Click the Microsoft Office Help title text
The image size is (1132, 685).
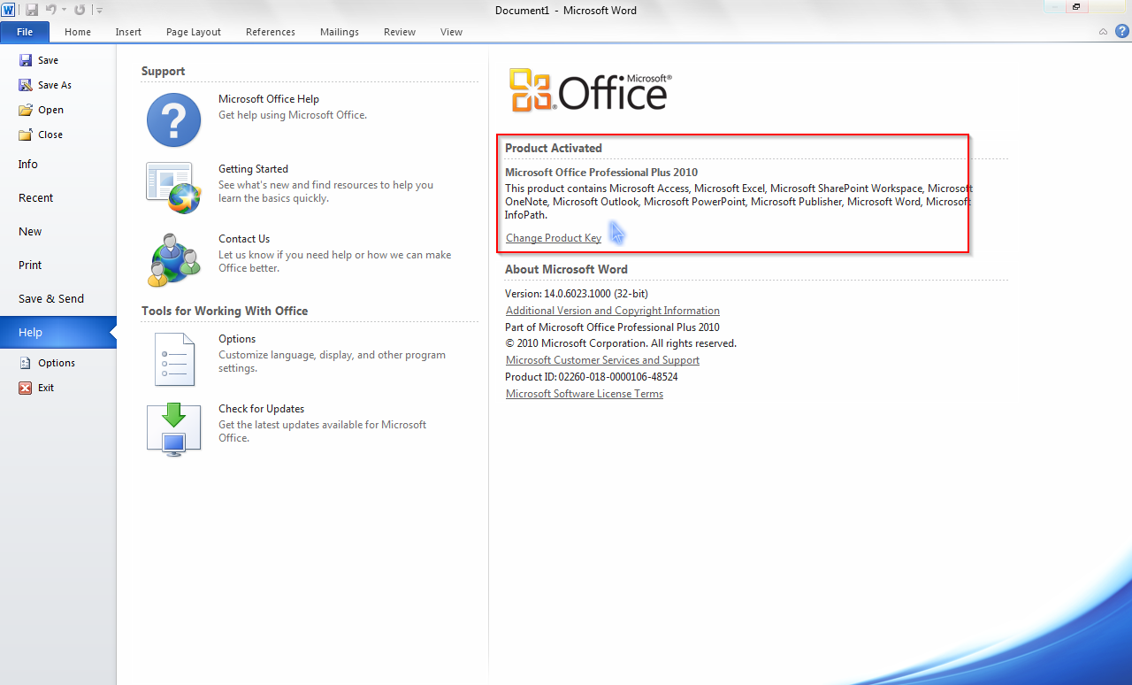point(269,99)
